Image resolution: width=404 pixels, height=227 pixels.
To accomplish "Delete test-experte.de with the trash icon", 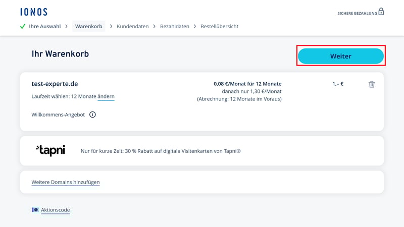I will click(372, 84).
